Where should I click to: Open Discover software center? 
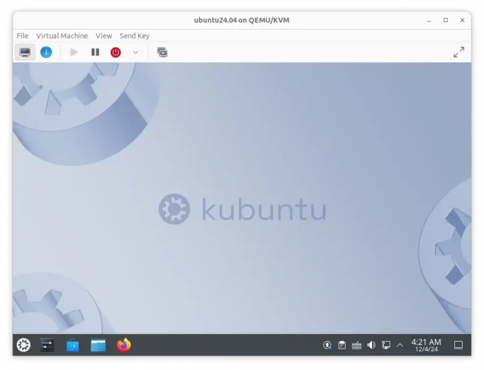tap(73, 345)
